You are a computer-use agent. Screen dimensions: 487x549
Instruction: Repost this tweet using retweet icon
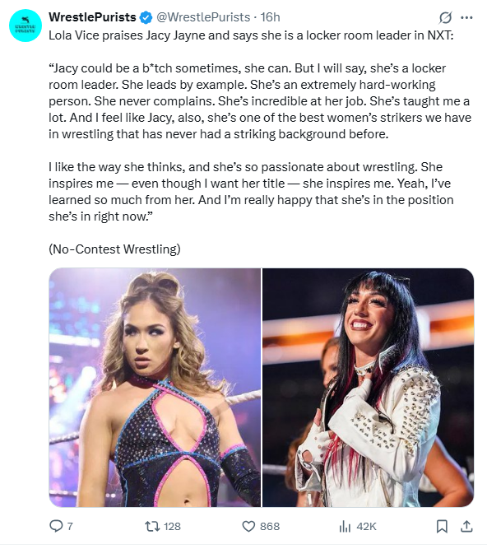tap(152, 526)
